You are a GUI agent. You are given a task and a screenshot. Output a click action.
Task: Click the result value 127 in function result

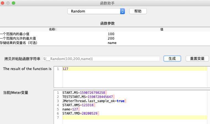[x=65, y=69]
